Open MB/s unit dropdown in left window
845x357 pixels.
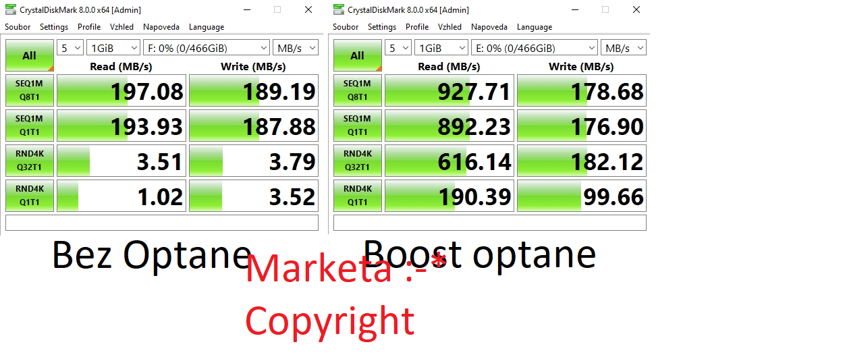[x=296, y=48]
